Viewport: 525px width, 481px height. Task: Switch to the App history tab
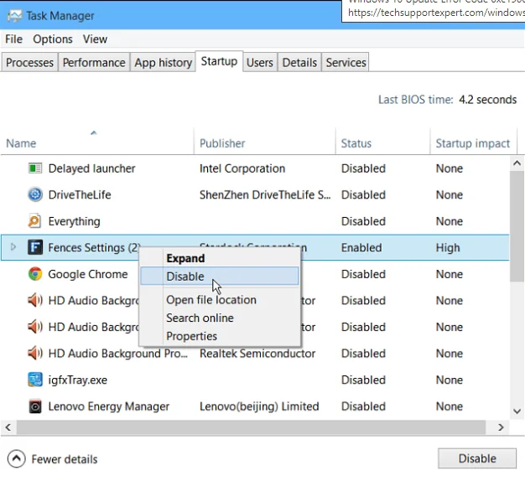point(163,63)
